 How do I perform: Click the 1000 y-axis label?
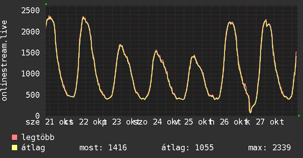31,73
